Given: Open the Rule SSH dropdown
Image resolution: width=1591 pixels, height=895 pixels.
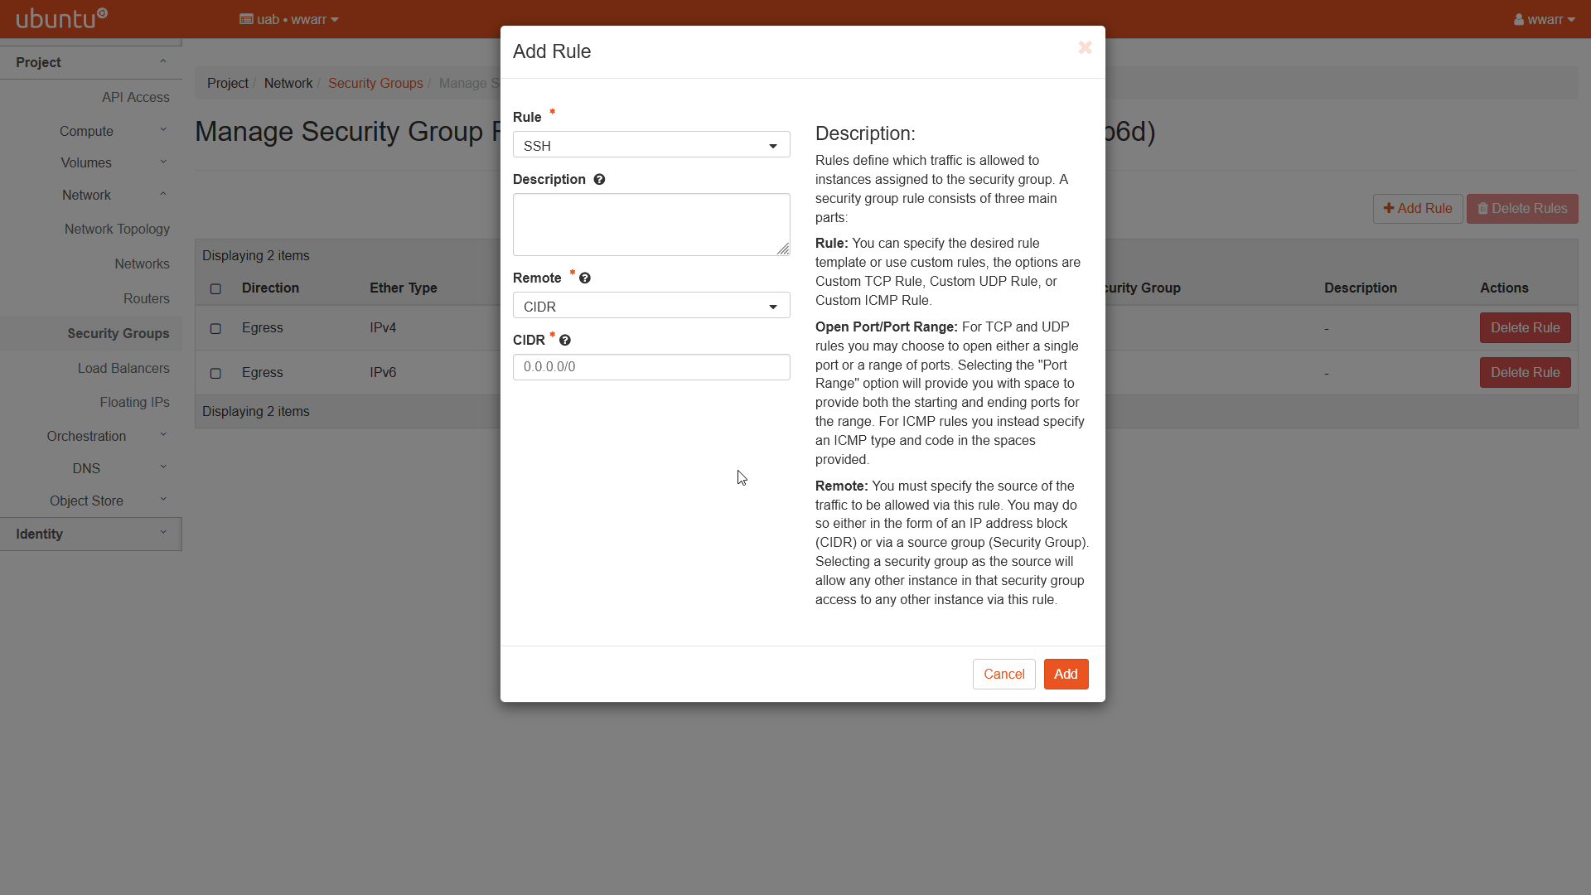Looking at the screenshot, I should pos(651,145).
